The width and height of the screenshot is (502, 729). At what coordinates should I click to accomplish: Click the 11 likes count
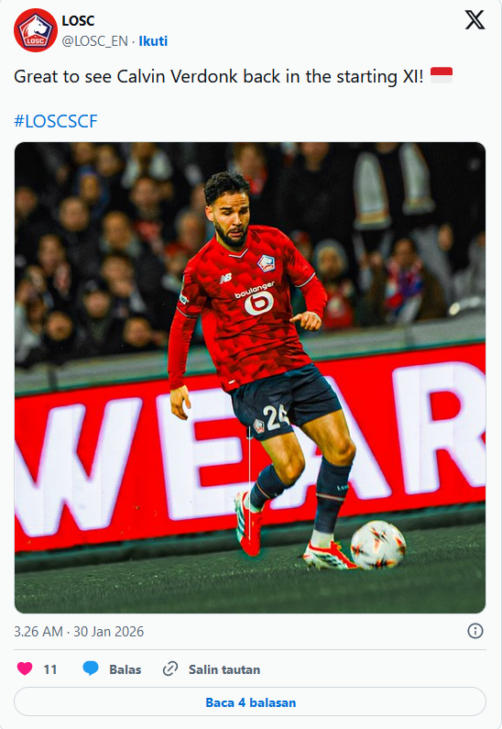pos(50,669)
